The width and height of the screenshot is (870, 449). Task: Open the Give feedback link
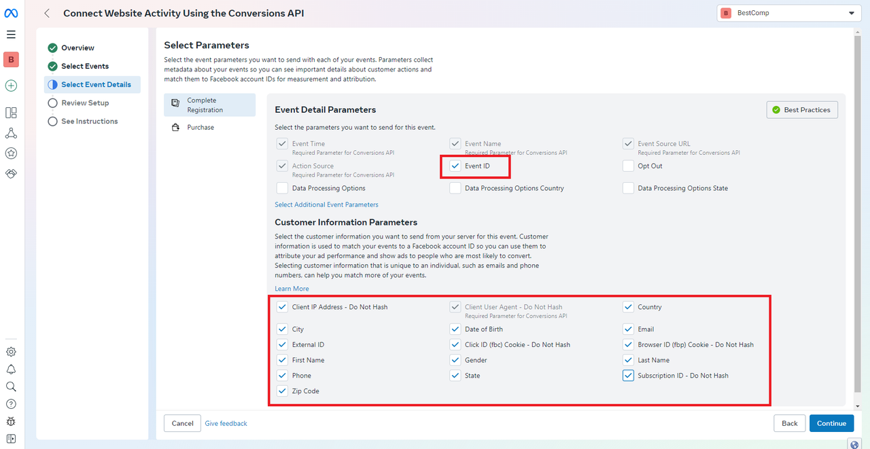coord(226,423)
